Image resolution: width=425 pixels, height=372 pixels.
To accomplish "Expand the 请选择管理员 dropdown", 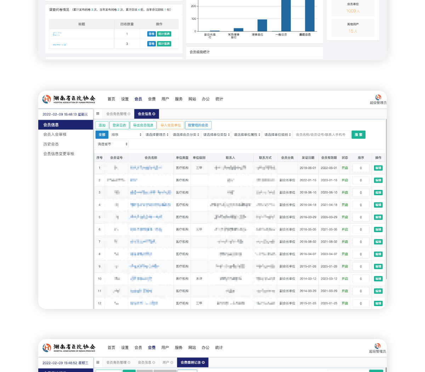I will (155, 135).
